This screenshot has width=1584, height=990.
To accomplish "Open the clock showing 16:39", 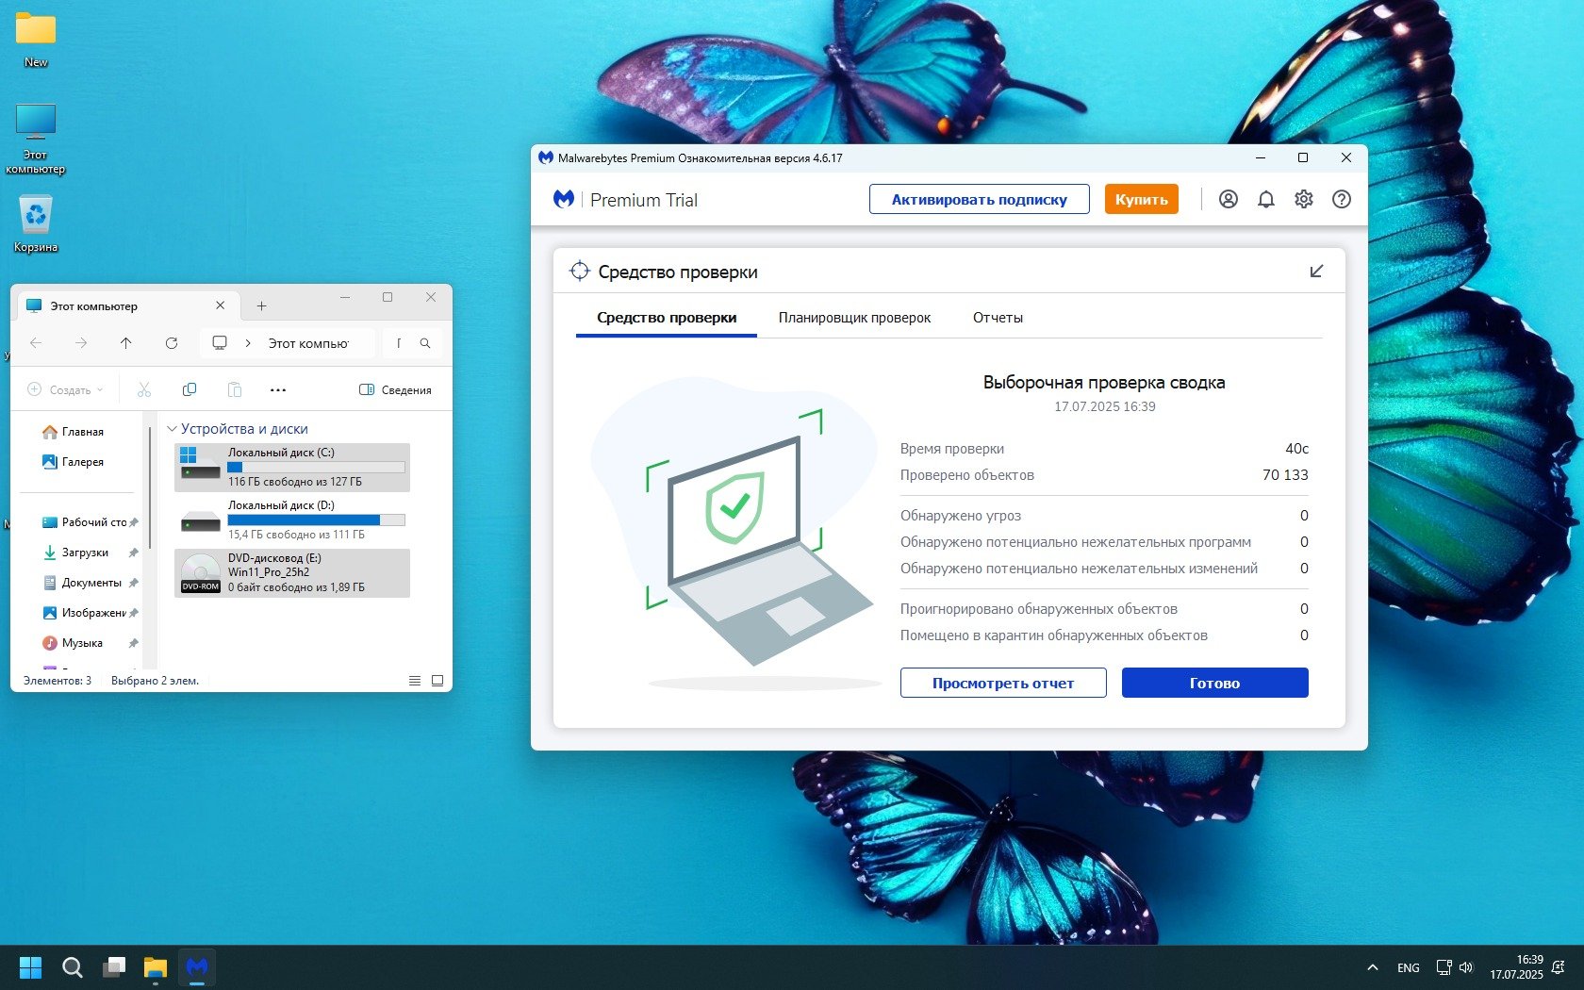I will [x=1516, y=967].
